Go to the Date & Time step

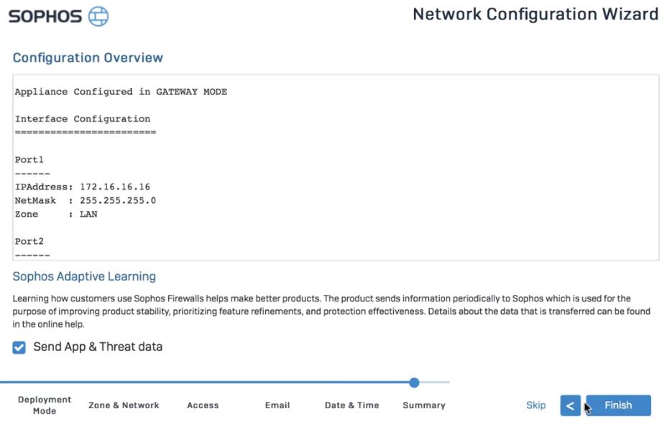pyautogui.click(x=351, y=405)
